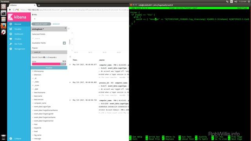Screen dimensions: 251x141
Task: Select the _score field
Action: tap(36, 85)
